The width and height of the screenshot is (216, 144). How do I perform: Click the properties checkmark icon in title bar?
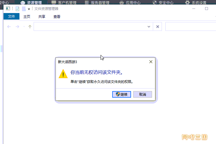17,9
